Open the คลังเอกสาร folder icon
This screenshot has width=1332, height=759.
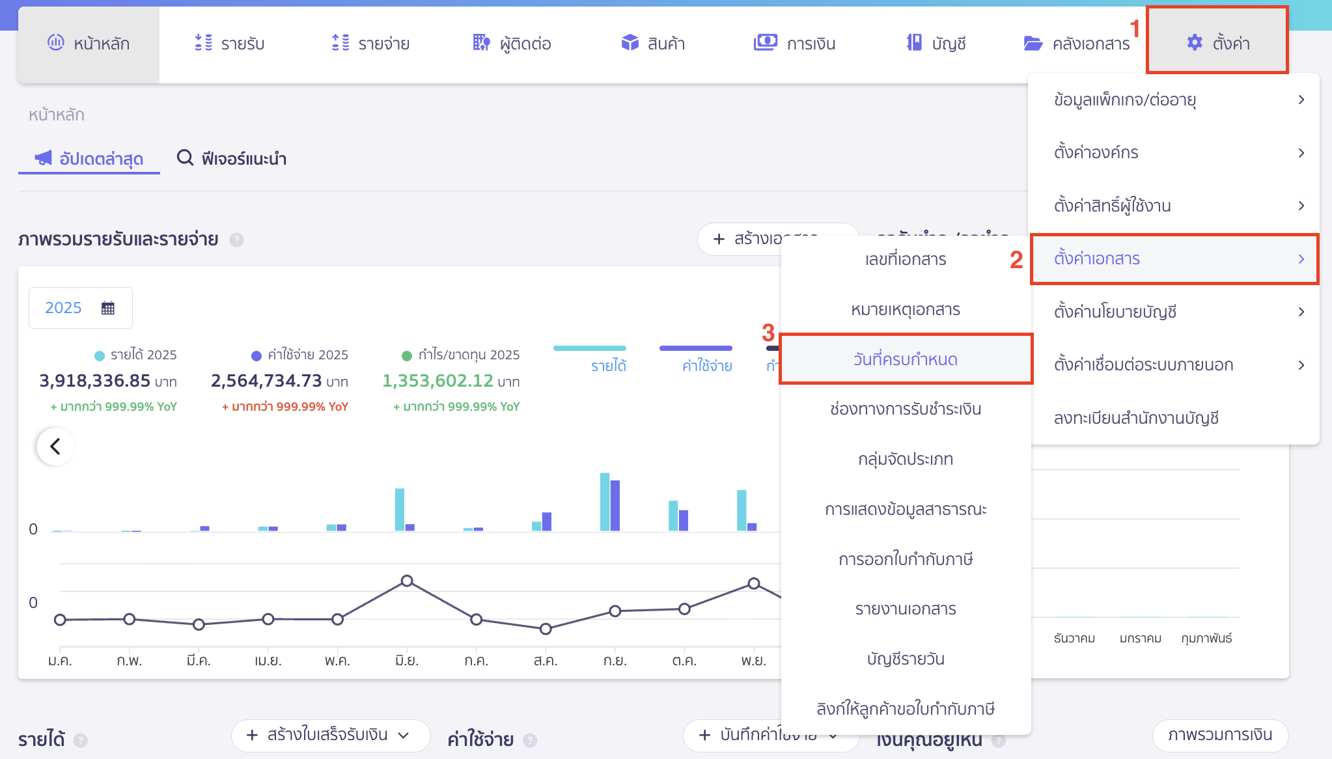[1033, 42]
